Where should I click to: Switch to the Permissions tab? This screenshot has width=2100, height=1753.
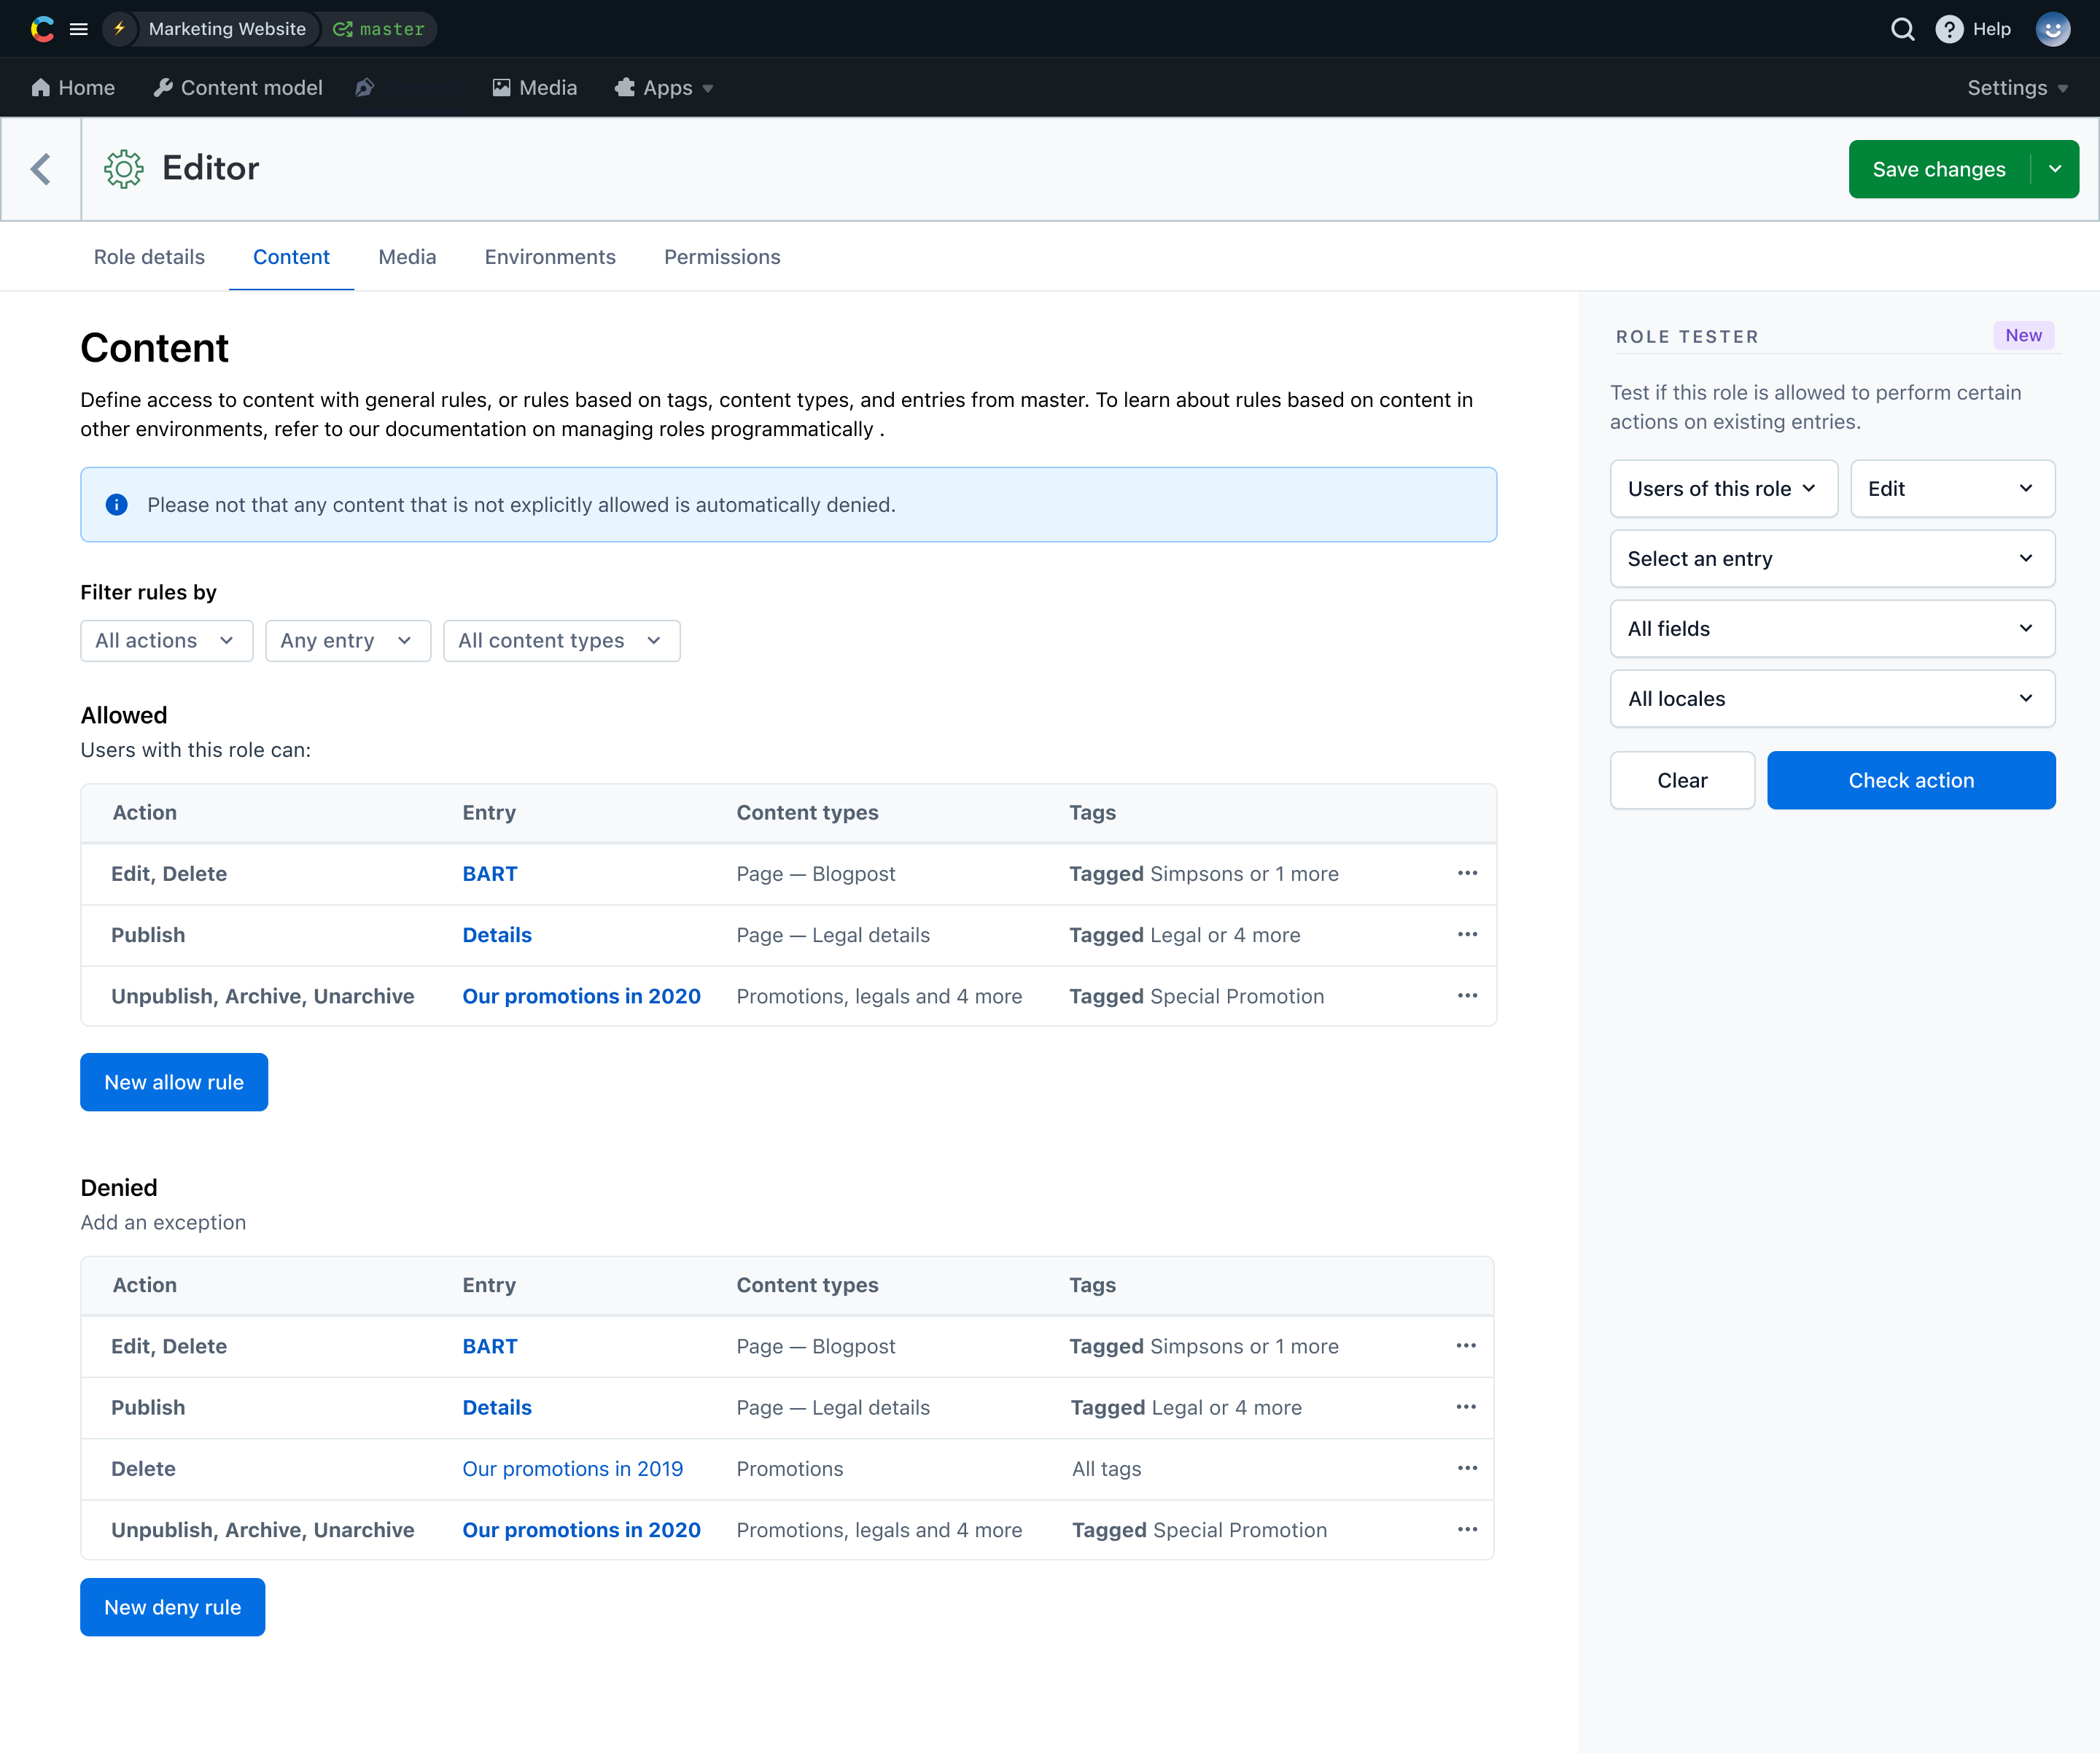[722, 258]
